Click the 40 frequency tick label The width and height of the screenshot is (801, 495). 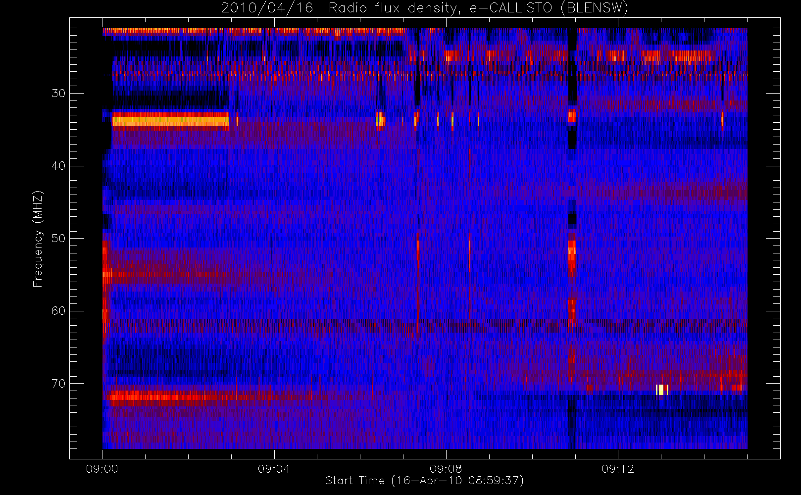(58, 166)
